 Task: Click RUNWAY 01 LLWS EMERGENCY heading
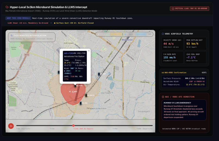(177, 103)
